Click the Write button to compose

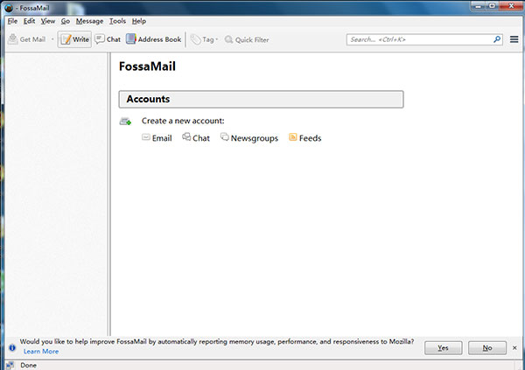[x=74, y=39]
